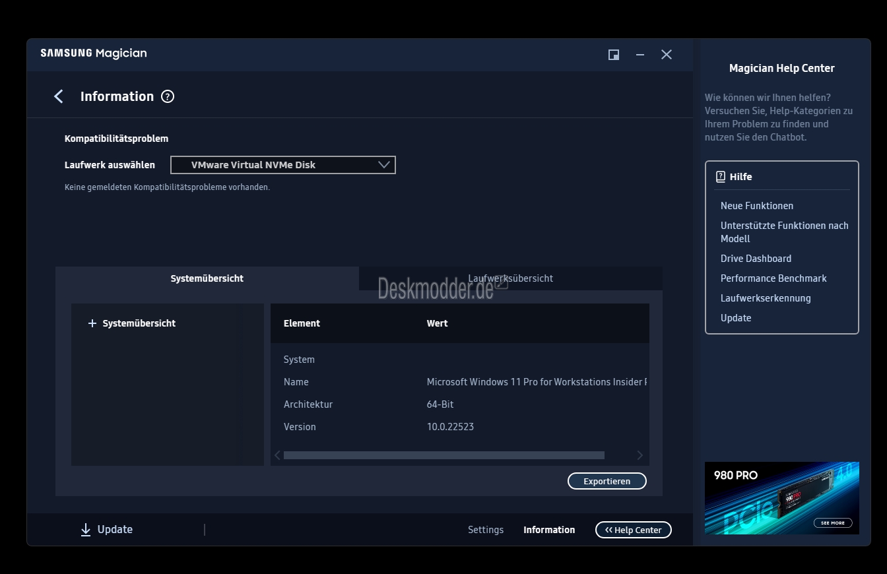Select the Systemübersicht tree item
Viewport: 887px width, 574px height.
point(139,323)
